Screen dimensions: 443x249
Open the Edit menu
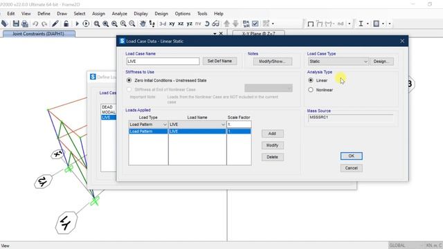pyautogui.click(x=11, y=14)
